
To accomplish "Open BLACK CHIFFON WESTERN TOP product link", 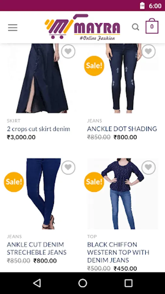I will point(118,253).
